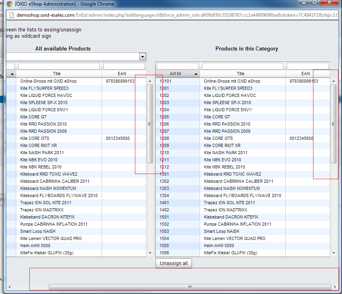Click the right list EAN filter input

[307, 66]
